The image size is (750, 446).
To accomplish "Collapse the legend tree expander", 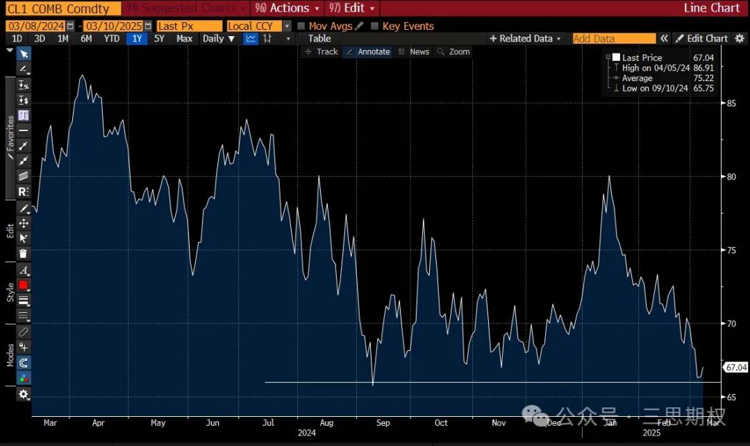I will pyautogui.click(x=608, y=57).
